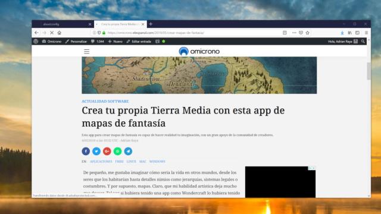Click the article headline text

click(183, 117)
